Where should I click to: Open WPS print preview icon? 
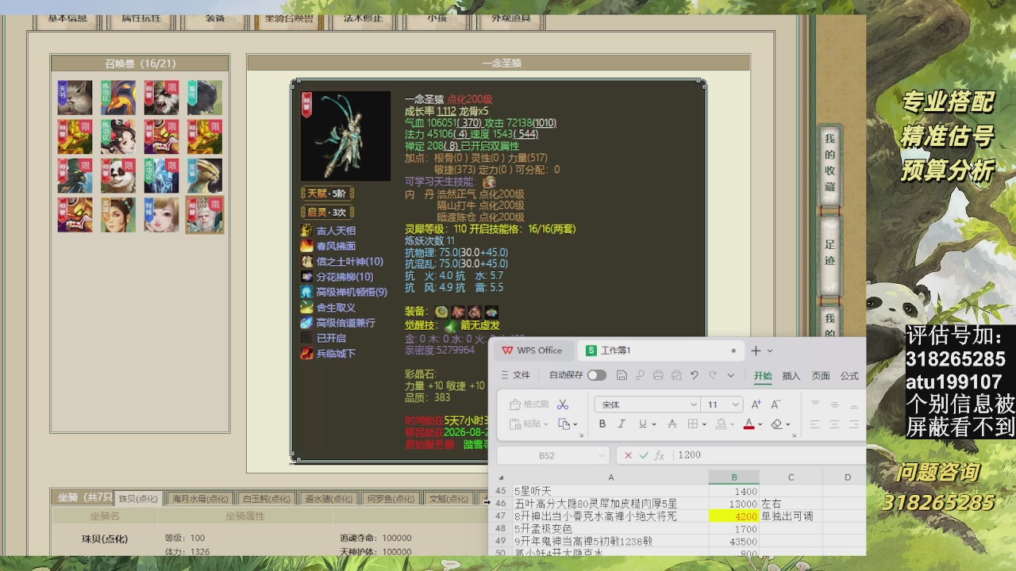(676, 375)
